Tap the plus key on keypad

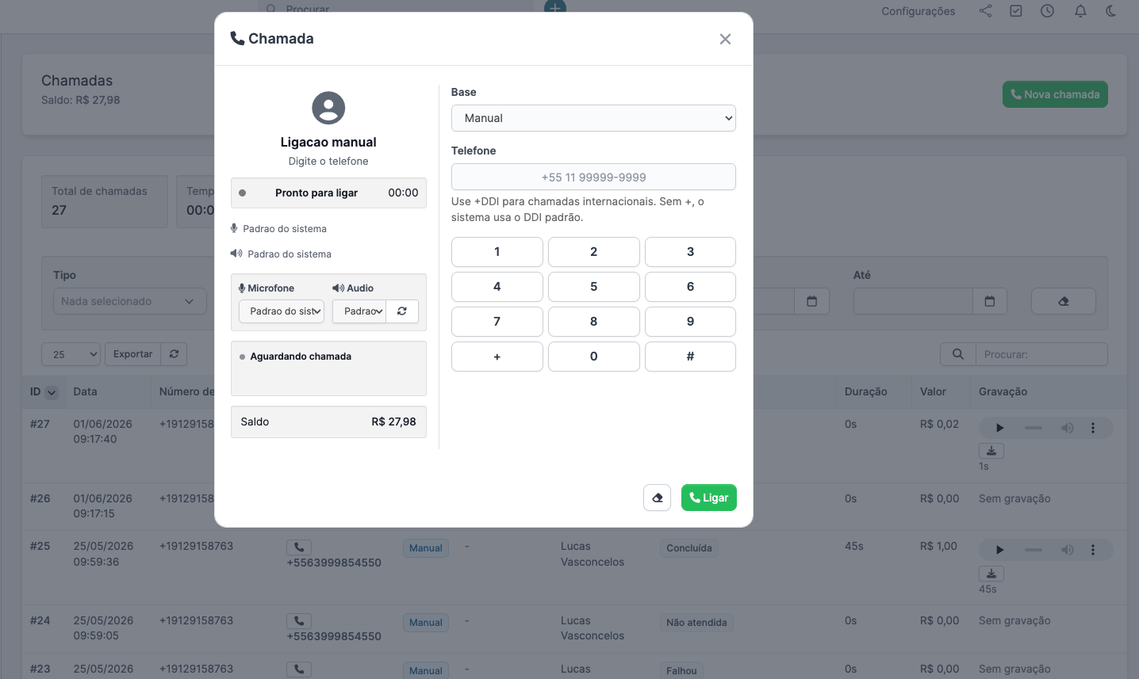pos(497,357)
